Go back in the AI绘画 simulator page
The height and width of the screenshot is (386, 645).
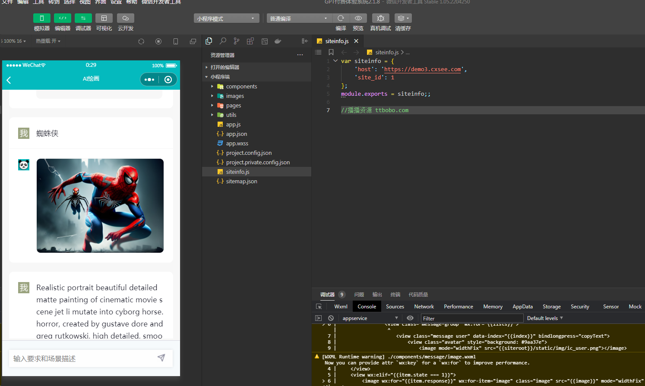pos(9,80)
